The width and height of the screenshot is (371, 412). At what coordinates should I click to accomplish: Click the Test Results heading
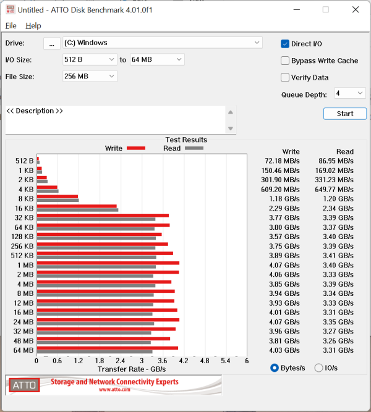(186, 140)
